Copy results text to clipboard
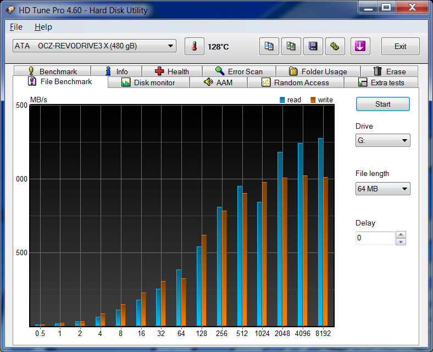Viewport: 433px width, 352px height. coord(269,46)
